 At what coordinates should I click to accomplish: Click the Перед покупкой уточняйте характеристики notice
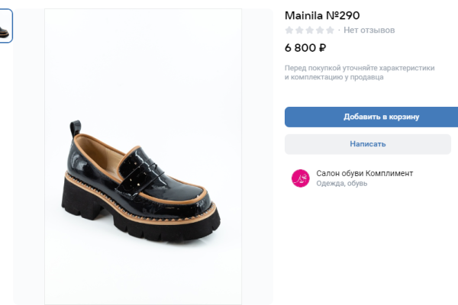pyautogui.click(x=360, y=68)
